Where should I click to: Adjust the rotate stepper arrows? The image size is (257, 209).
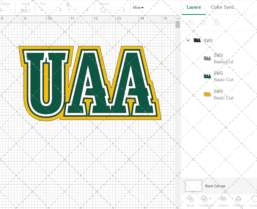[124, 10]
